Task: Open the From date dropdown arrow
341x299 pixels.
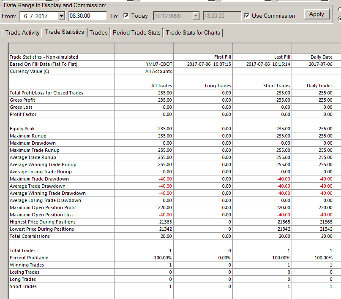Action: pyautogui.click(x=62, y=16)
